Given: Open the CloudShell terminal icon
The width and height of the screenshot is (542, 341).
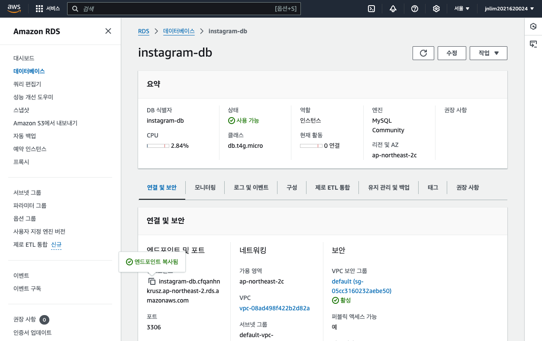Looking at the screenshot, I should [371, 9].
